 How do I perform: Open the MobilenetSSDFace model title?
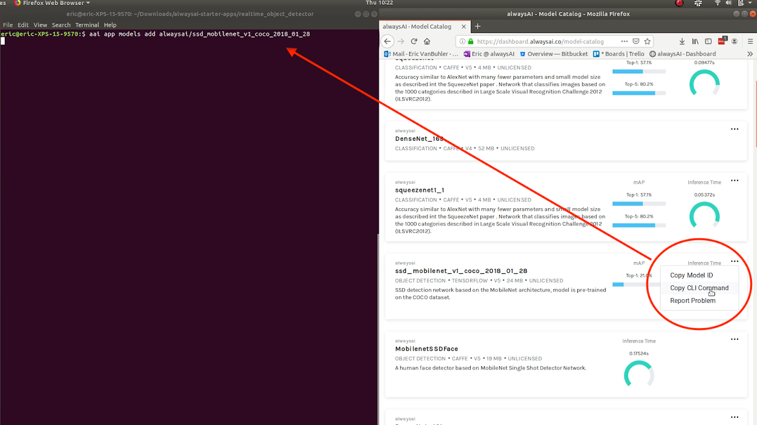426,349
